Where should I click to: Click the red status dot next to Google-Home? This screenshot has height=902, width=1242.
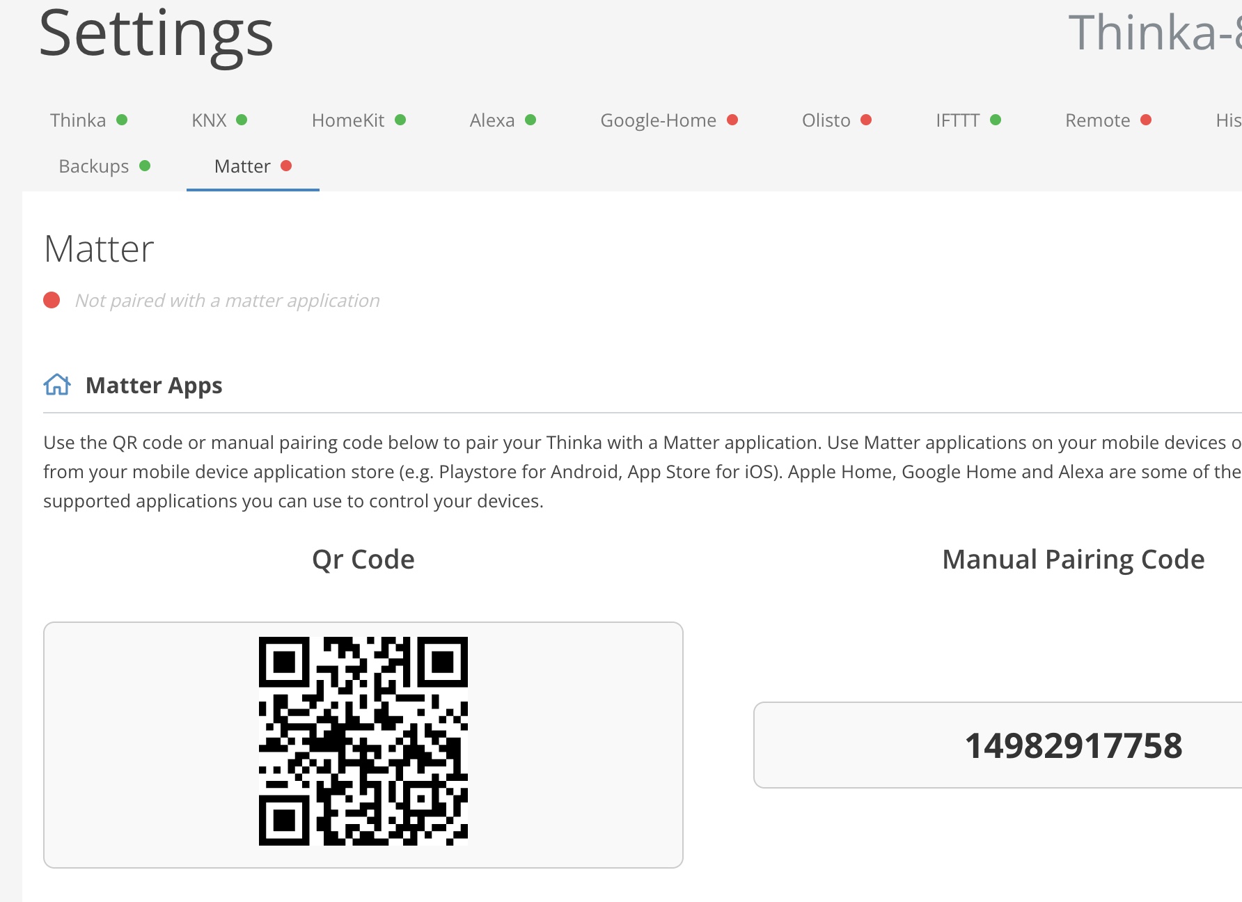coord(732,120)
